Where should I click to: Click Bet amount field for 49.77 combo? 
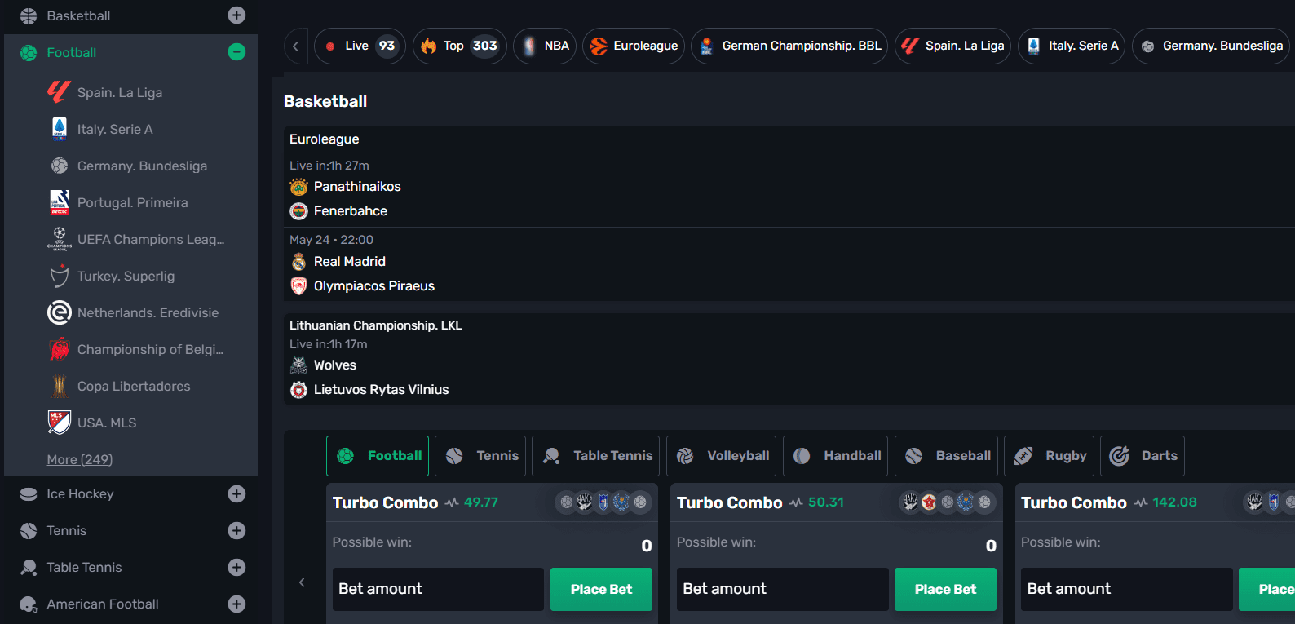(438, 589)
